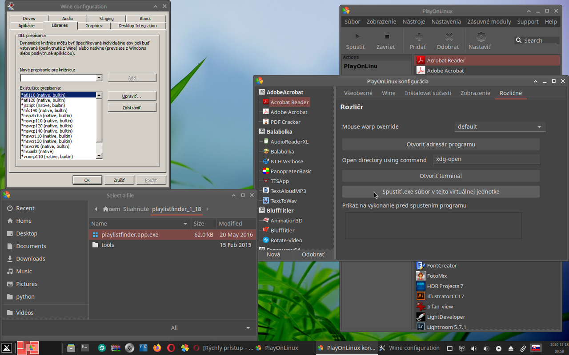Viewport: 569px width, 355px height.
Task: Open the Drives tab in Wine configuration
Action: click(x=29, y=19)
